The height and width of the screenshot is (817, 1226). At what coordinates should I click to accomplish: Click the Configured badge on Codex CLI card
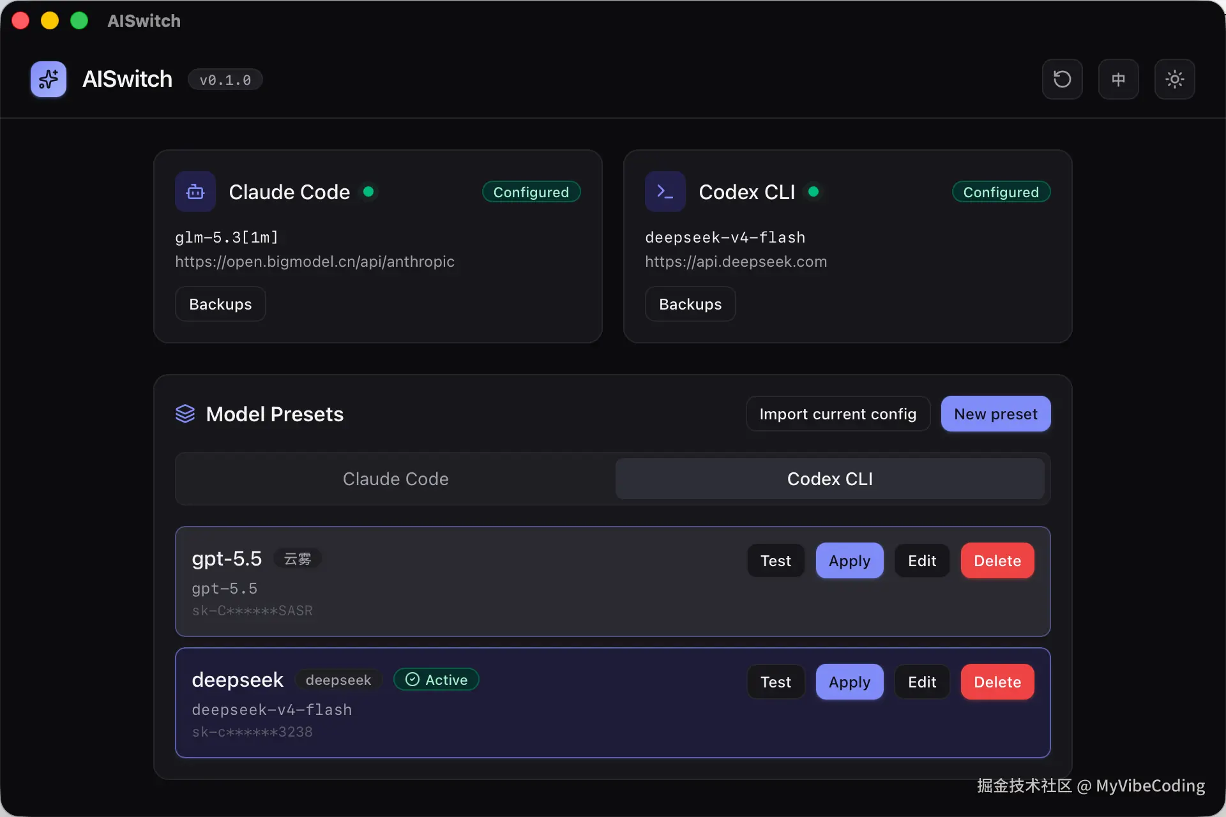click(x=1001, y=191)
